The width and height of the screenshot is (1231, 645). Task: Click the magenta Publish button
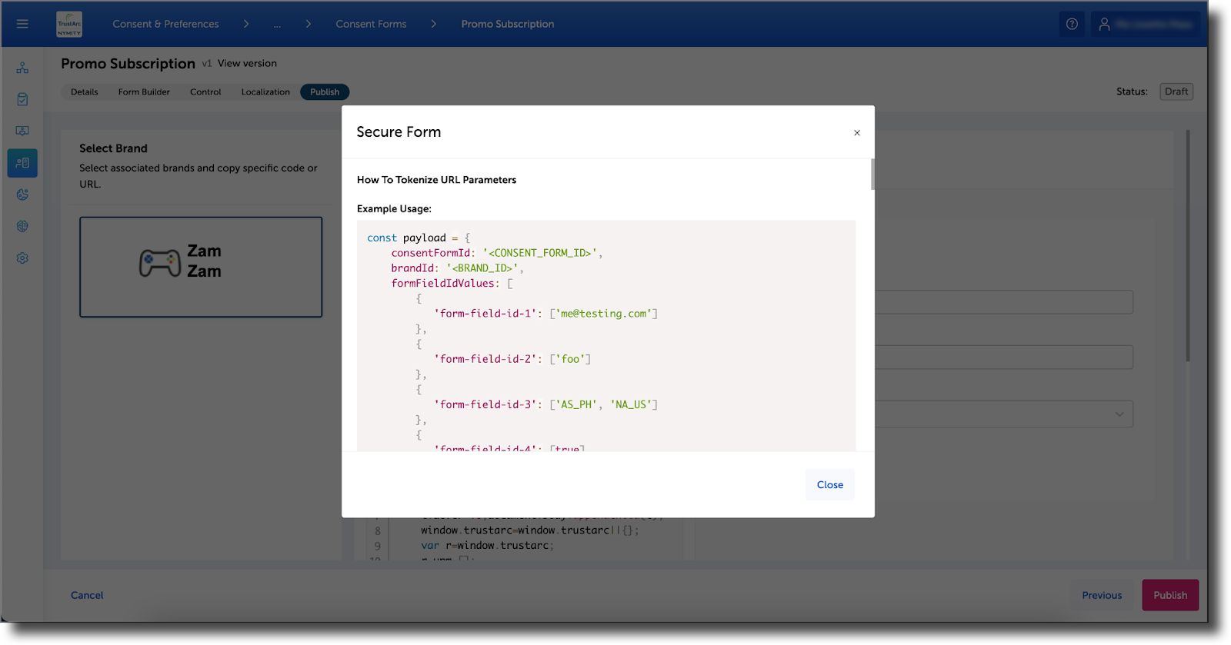[1170, 595]
